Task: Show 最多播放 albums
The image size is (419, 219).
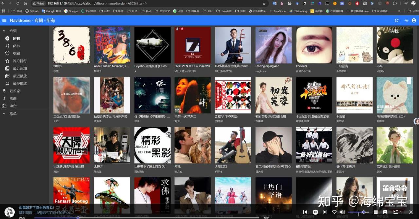Action: pyautogui.click(x=25, y=83)
